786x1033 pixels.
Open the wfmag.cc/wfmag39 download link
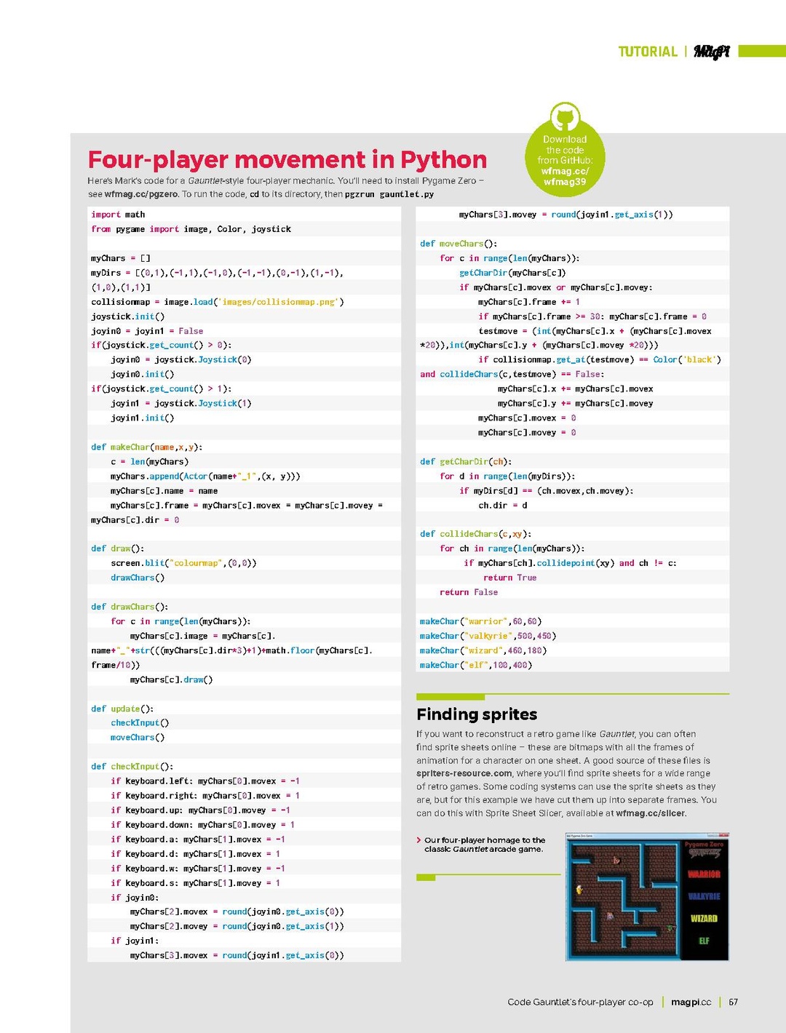click(x=565, y=177)
